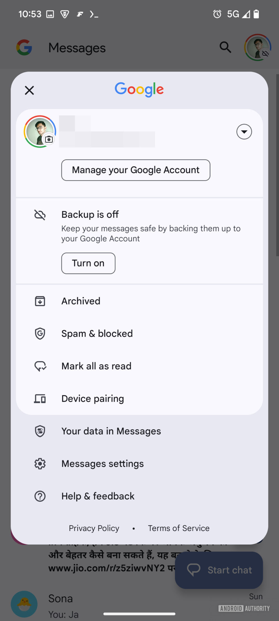The width and height of the screenshot is (279, 621).
Task: Open Device pairing via the devices icon
Action: point(40,399)
